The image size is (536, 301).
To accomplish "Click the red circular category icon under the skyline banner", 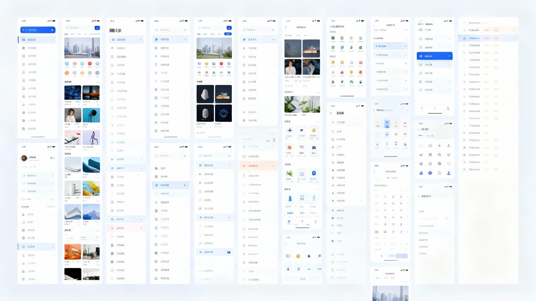I will [90, 64].
